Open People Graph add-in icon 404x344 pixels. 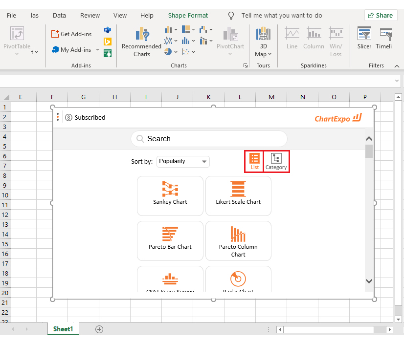pos(108,53)
